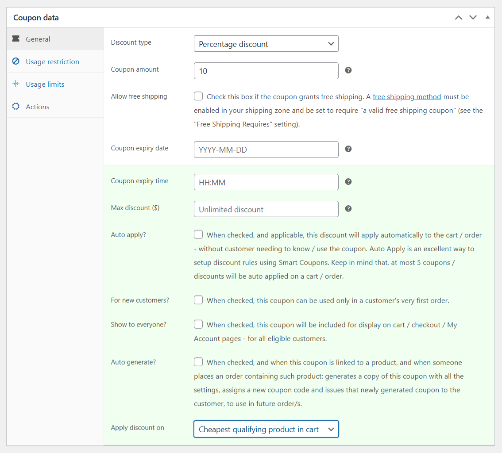Click the Usage limits icon
This screenshot has width=502, height=453.
16,84
